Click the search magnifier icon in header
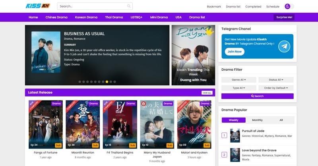 tap(129, 6)
